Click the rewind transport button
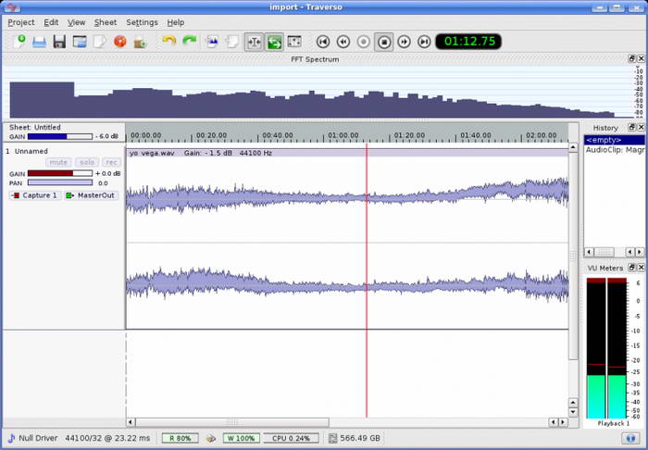Screen dimensions: 648x450 pyautogui.click(x=343, y=42)
